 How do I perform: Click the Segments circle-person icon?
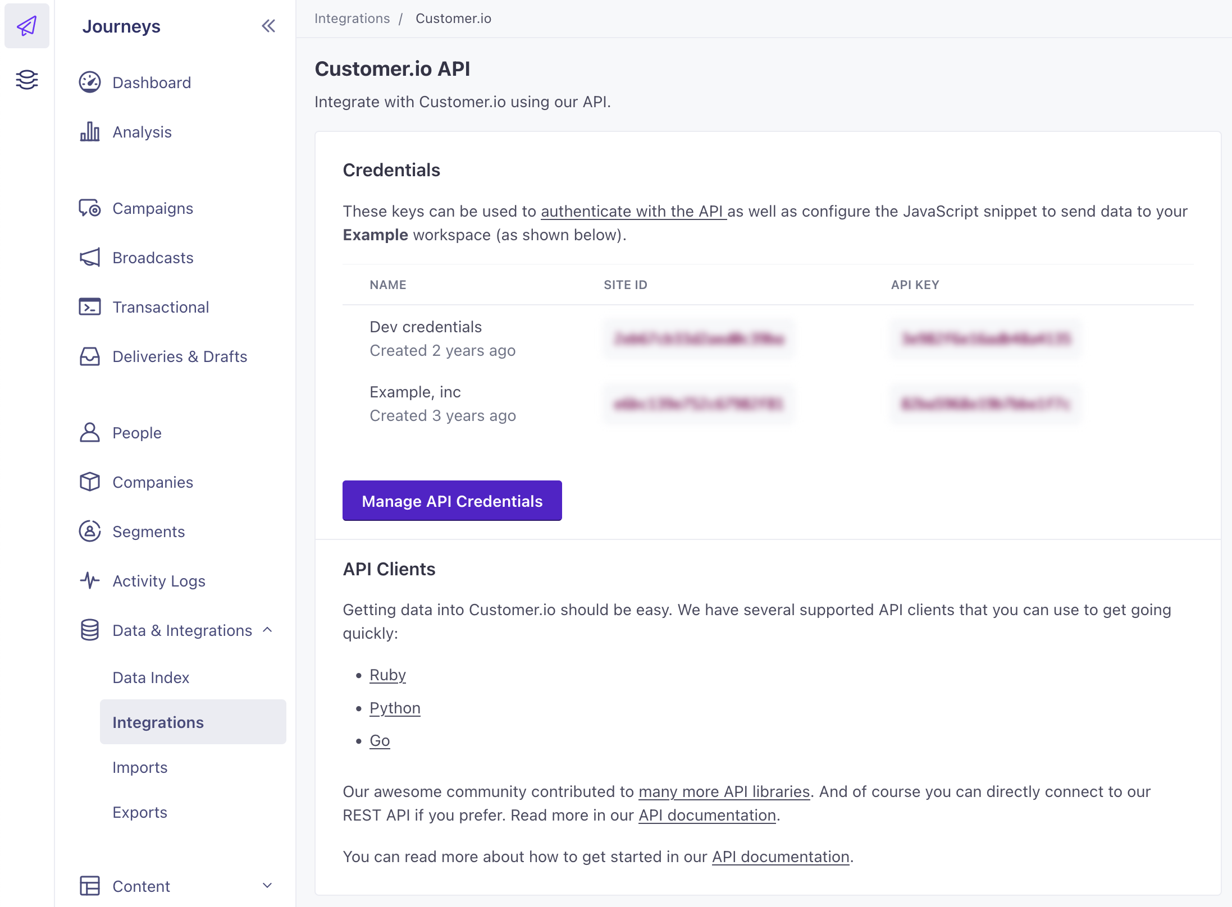coord(90,532)
